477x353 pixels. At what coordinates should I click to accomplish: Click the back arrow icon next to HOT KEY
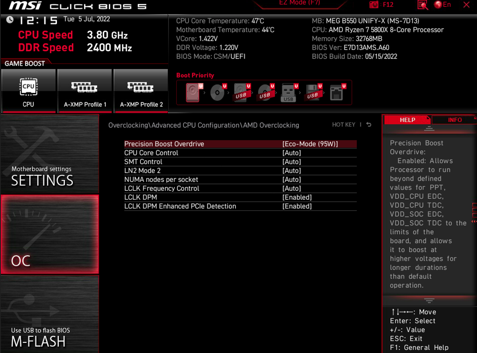(369, 125)
